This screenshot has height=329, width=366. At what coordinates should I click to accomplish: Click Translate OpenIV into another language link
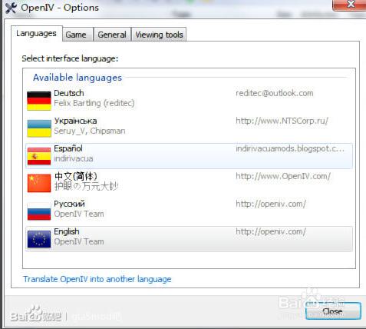(x=97, y=279)
